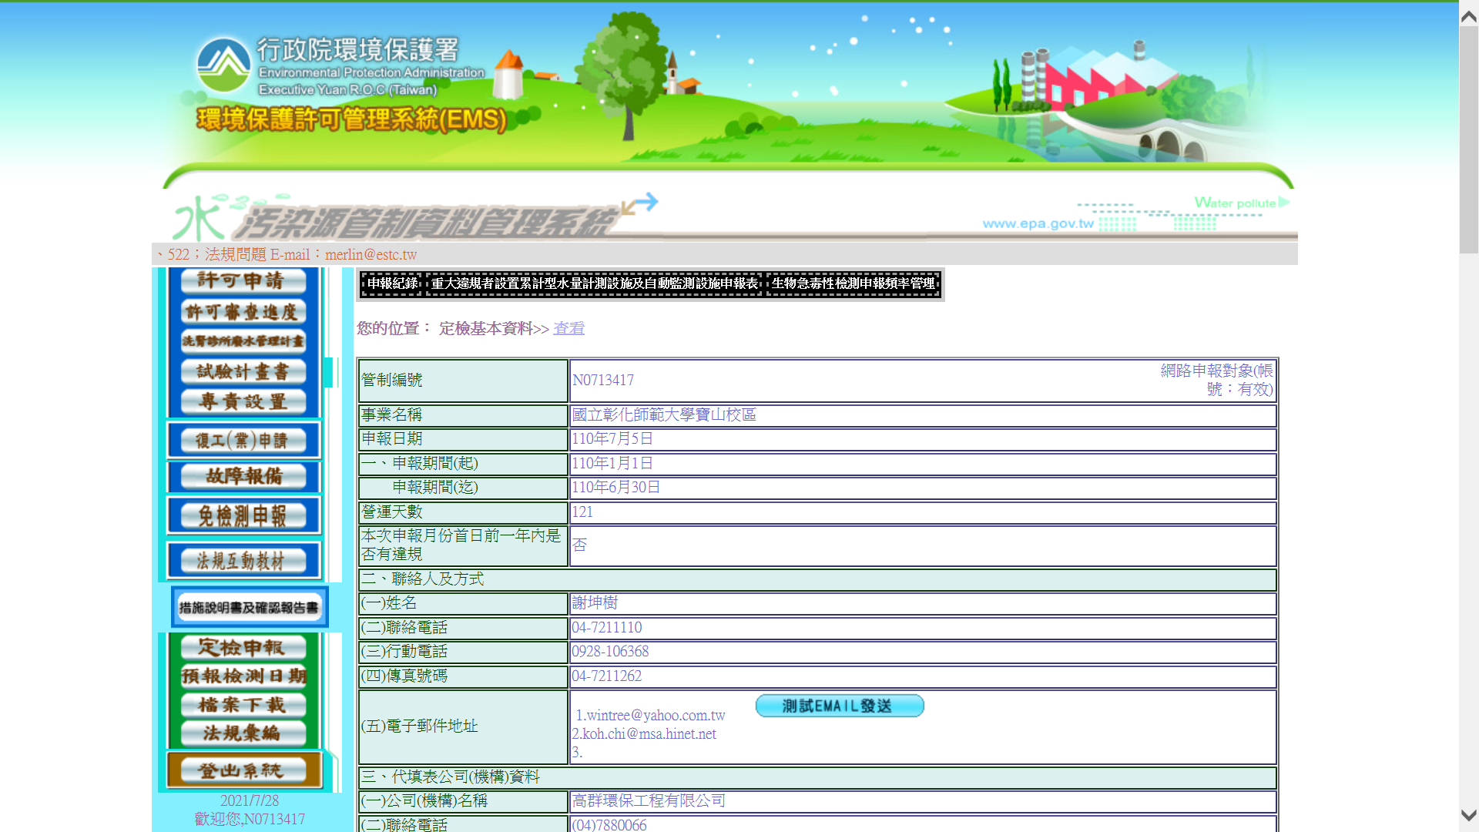The height and width of the screenshot is (832, 1479).
Task: Open 法規彙編 sidebar button
Action: [x=243, y=733]
